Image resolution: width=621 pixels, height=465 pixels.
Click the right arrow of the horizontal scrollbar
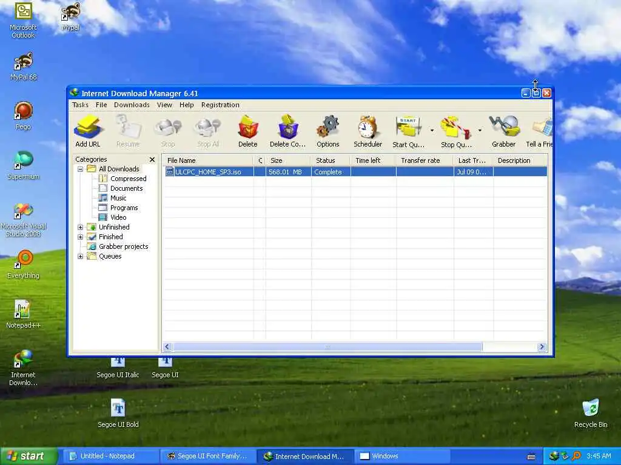[x=542, y=347]
